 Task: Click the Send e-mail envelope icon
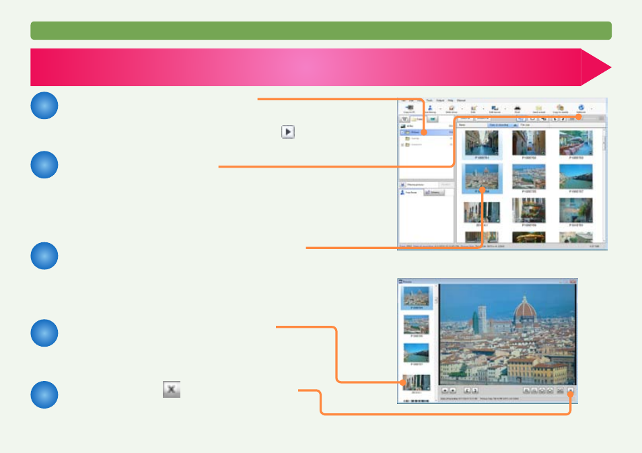click(539, 108)
